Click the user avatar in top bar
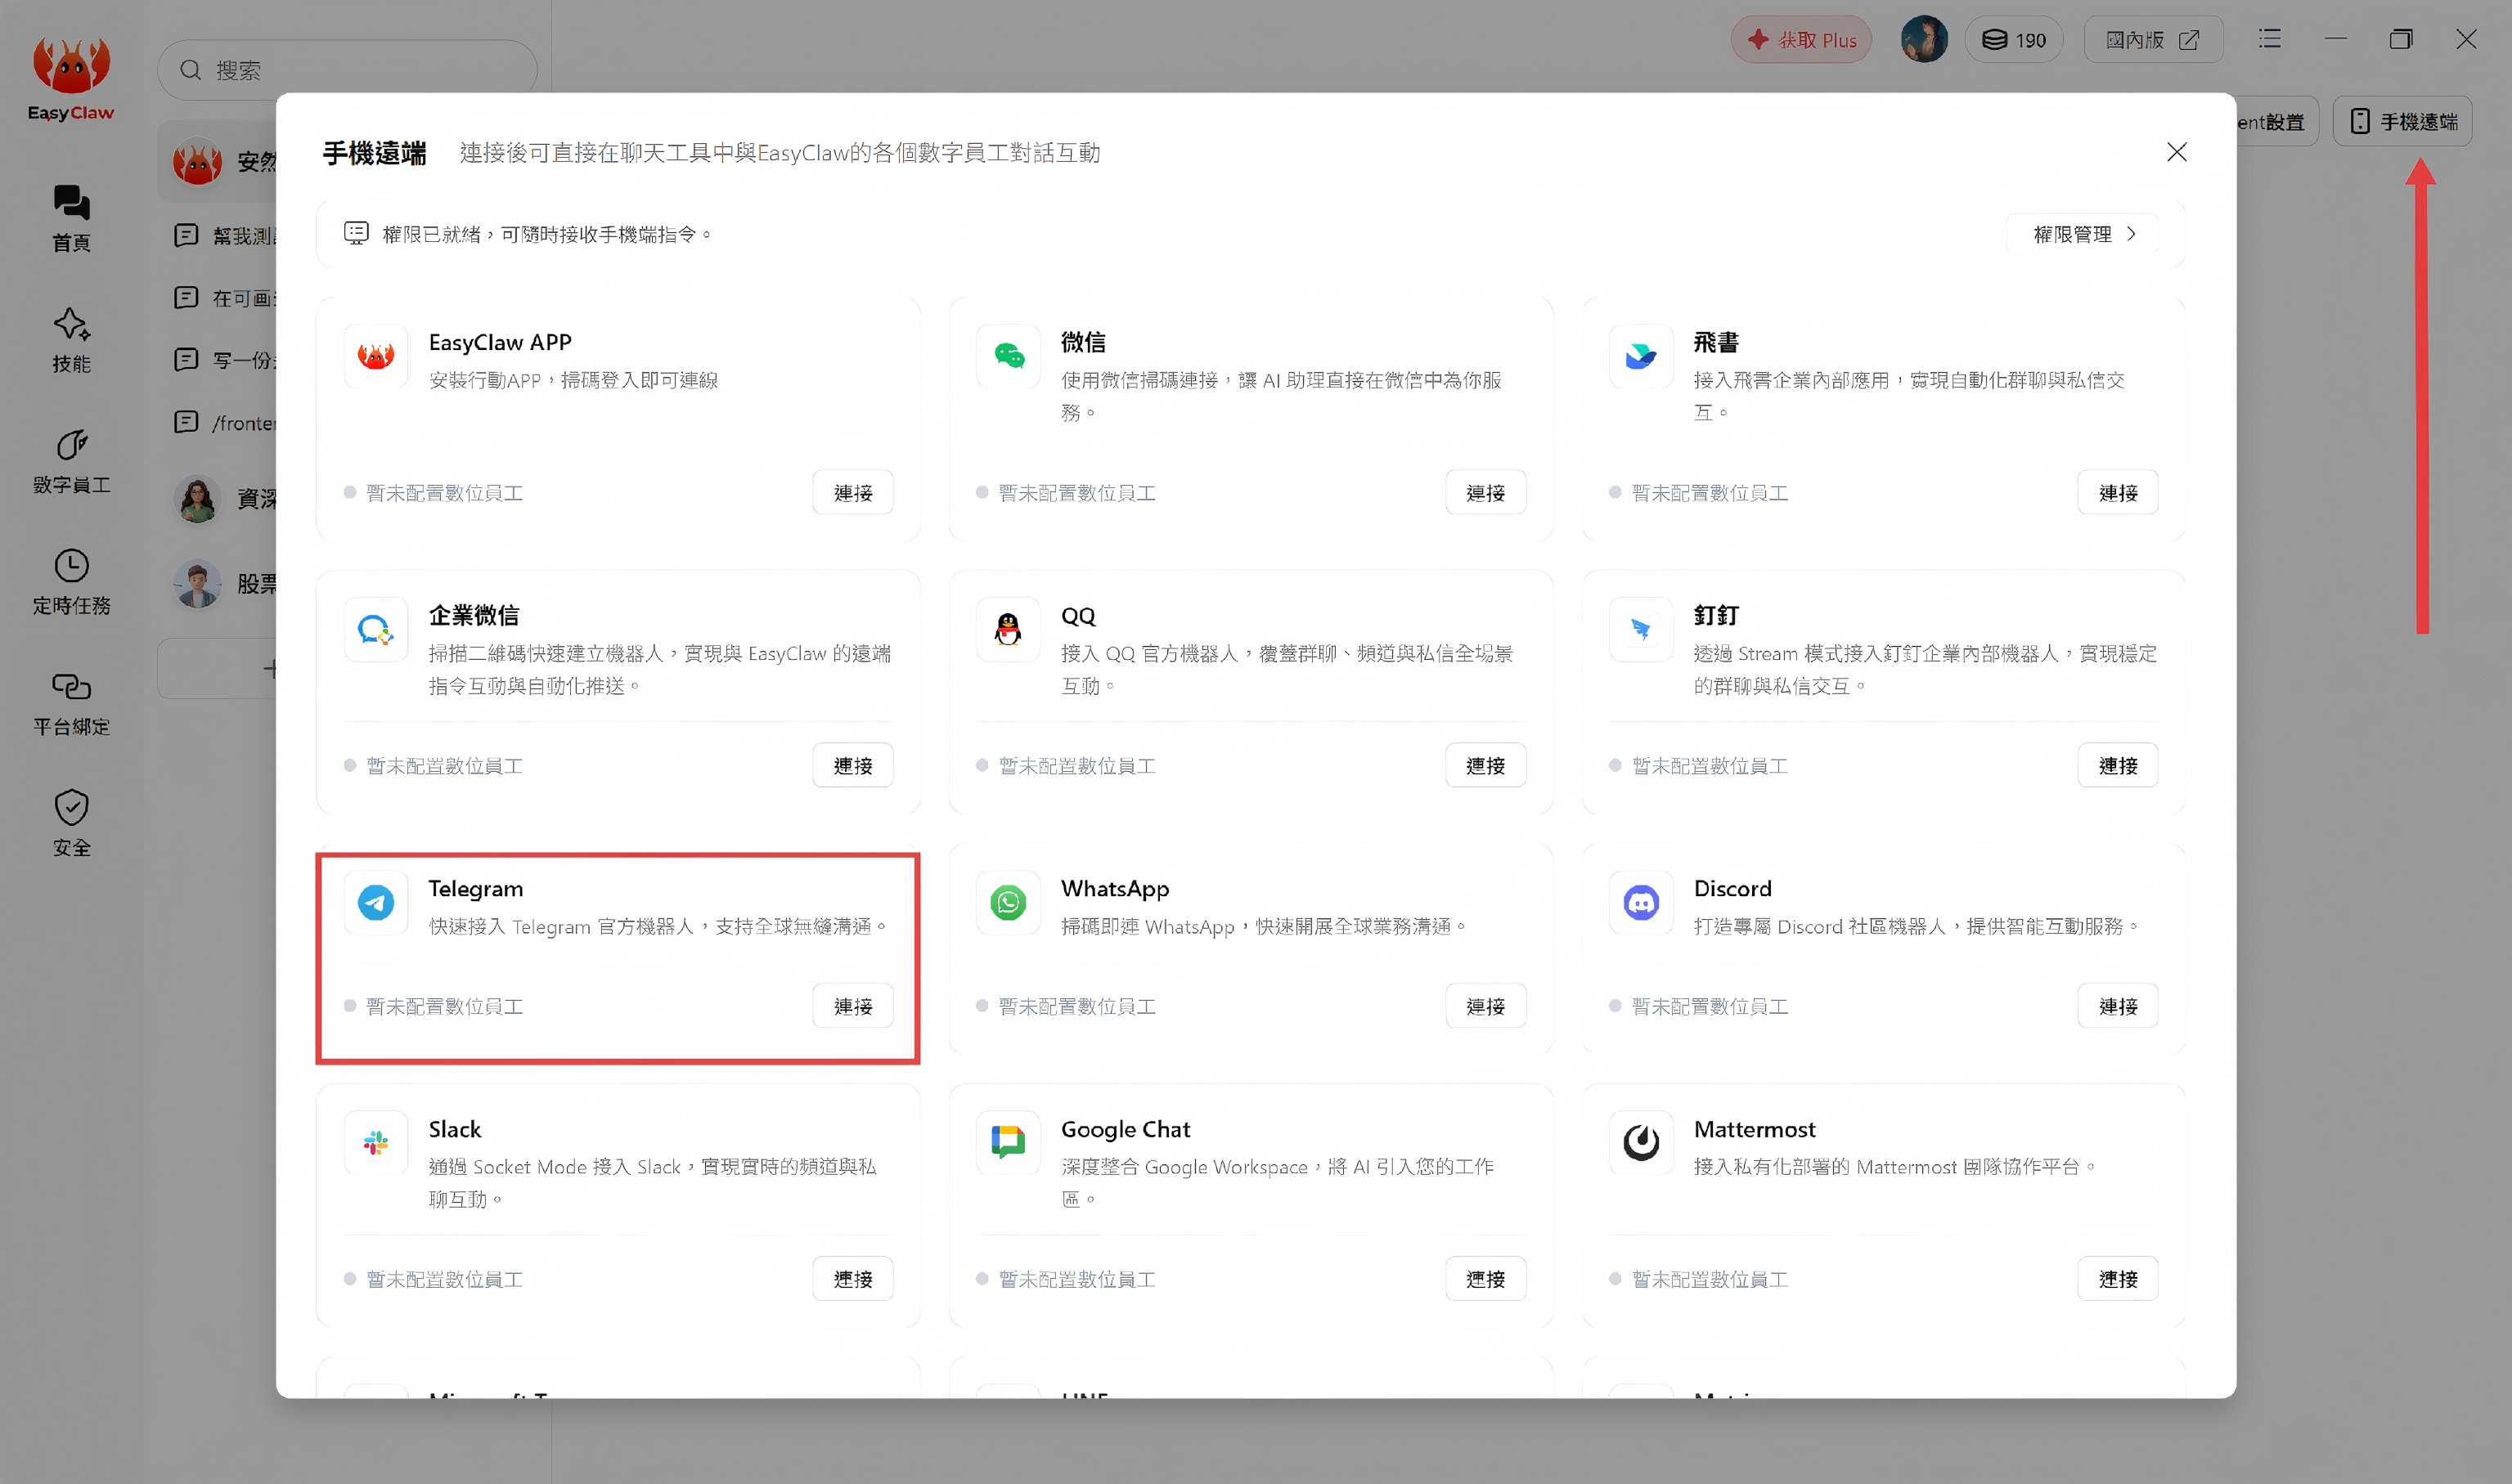The image size is (2512, 1484). pos(1923,40)
